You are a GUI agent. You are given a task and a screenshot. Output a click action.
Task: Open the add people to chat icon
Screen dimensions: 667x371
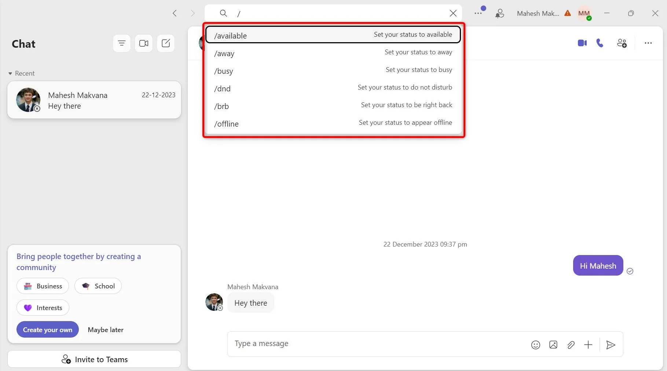point(622,43)
